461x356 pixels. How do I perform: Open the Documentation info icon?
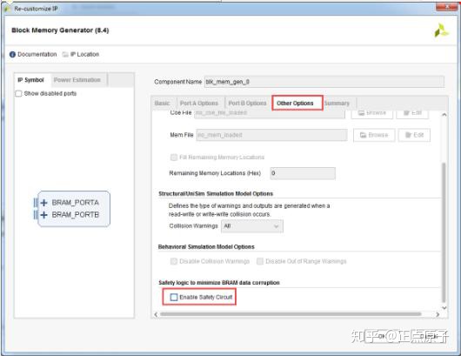pos(12,55)
